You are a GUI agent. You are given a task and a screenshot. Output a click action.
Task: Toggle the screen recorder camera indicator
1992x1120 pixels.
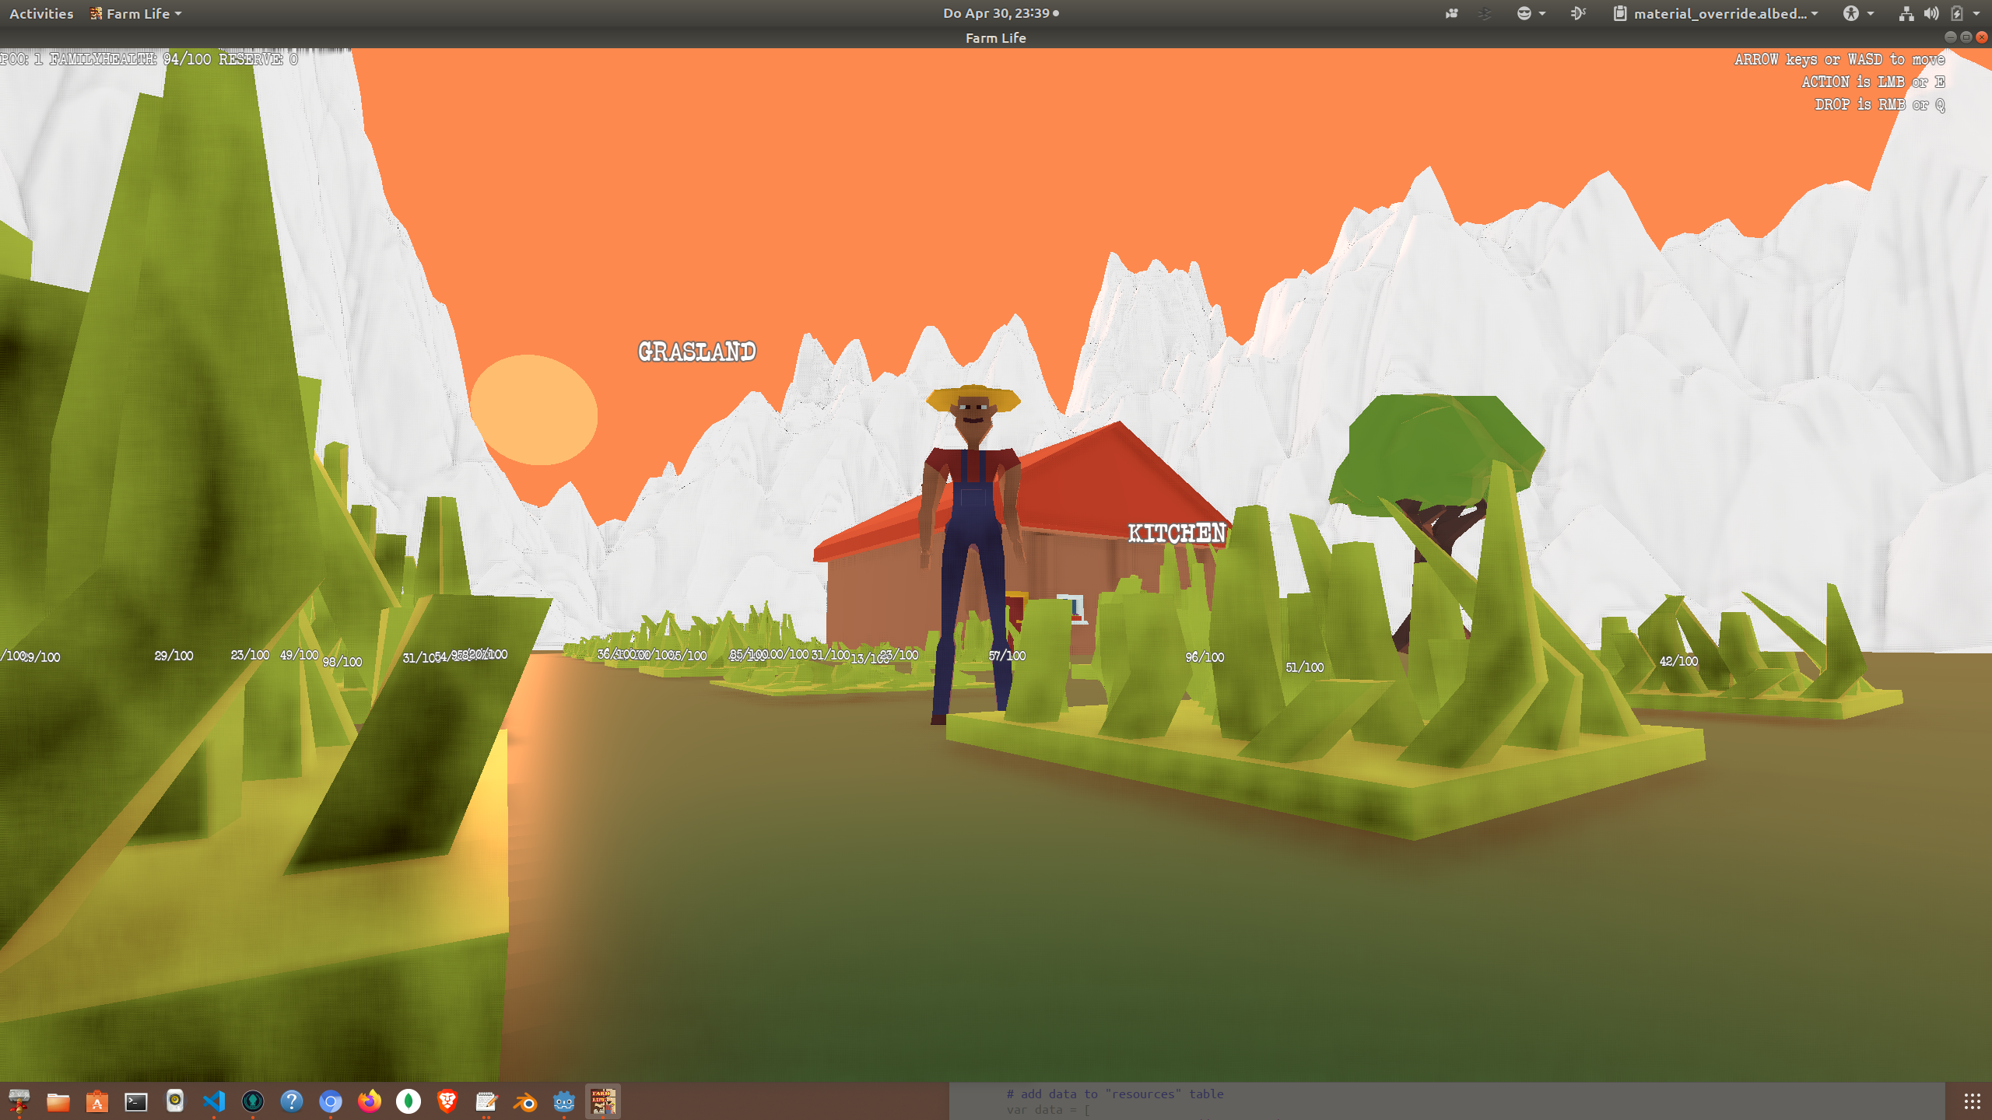coord(1451,13)
